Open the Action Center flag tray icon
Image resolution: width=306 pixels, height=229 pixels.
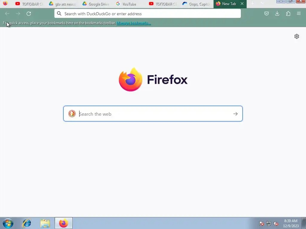click(x=261, y=223)
